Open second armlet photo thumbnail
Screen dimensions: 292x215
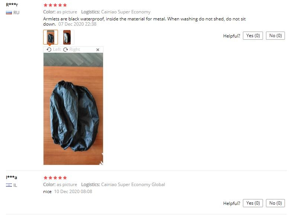coord(67,37)
